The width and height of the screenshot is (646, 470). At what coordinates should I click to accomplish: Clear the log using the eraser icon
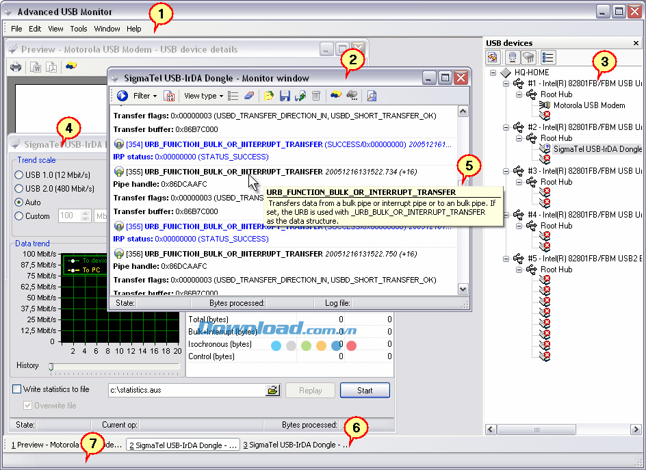click(249, 96)
